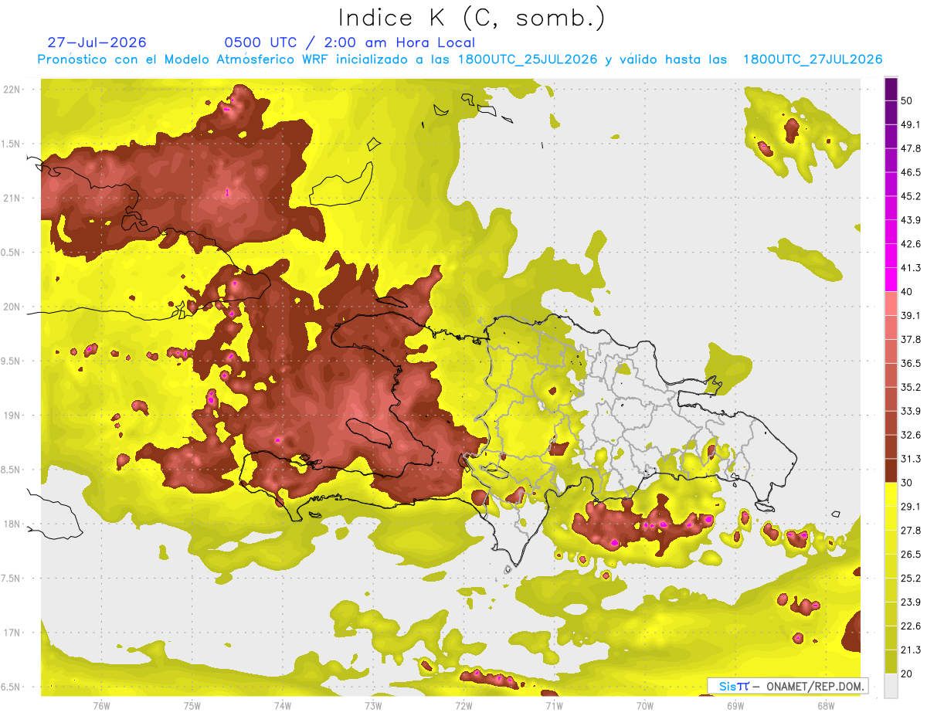Pick the dark purple swatch atop the colorbar

pyautogui.click(x=891, y=90)
